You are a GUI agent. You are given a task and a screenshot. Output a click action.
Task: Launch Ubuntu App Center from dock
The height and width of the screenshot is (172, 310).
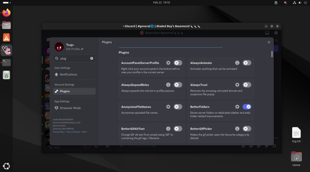point(6,38)
